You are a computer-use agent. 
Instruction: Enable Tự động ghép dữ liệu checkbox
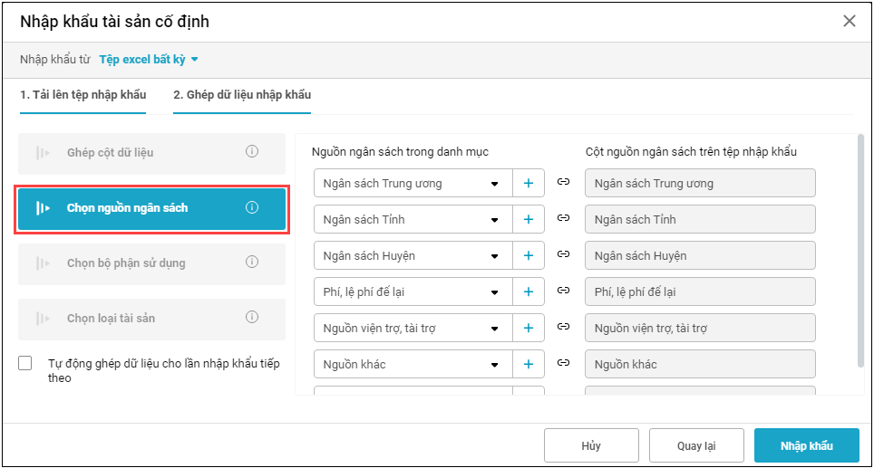tap(25, 364)
